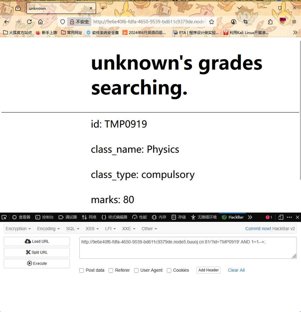Activate the element picker icon in devtools
Image resolution: width=301 pixels, height=312 pixels.
[x=4, y=217]
